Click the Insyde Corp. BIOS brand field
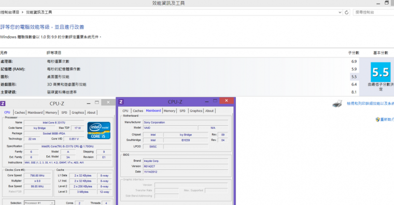 pos(186,161)
